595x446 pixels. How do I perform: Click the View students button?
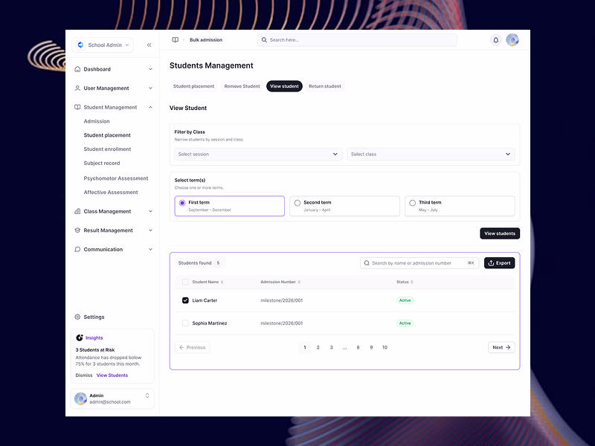pos(500,233)
